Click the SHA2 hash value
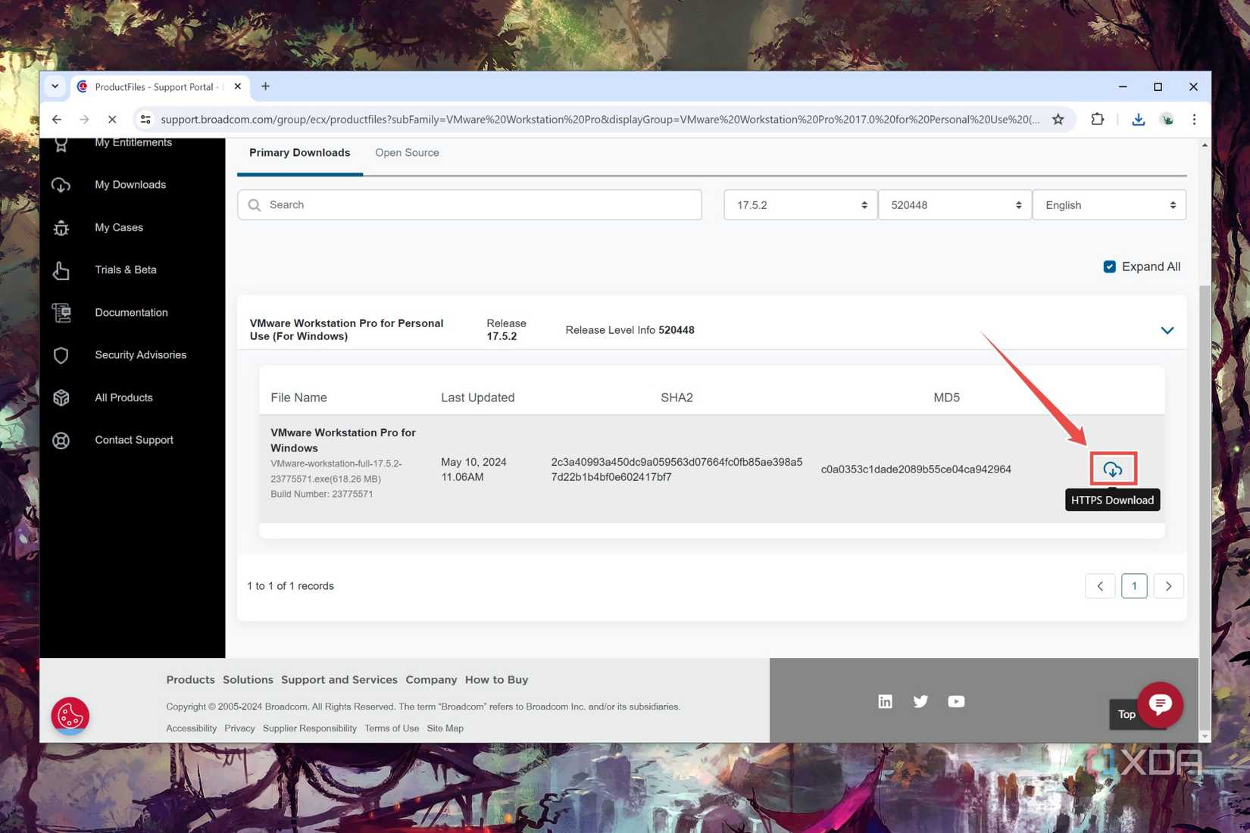Image resolution: width=1250 pixels, height=833 pixels. point(677,470)
